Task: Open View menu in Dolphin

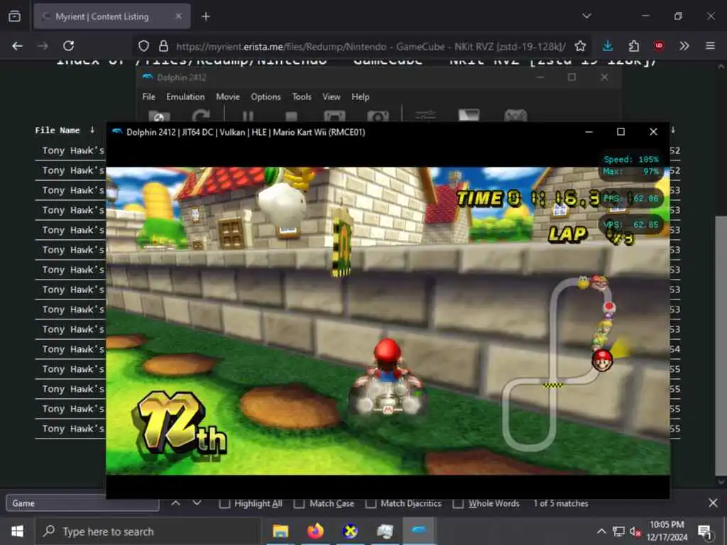Action: point(331,97)
